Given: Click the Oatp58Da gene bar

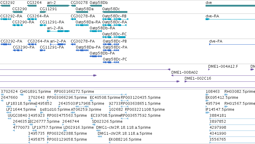Looking at the screenshot, I should (x=82, y=12).
